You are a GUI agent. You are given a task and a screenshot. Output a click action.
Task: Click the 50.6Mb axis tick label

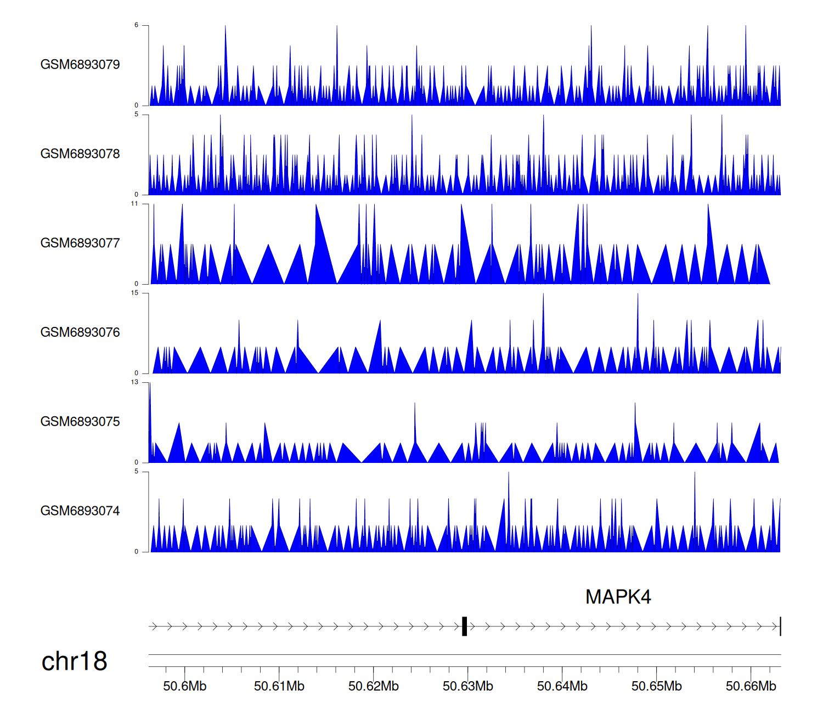tap(185, 686)
